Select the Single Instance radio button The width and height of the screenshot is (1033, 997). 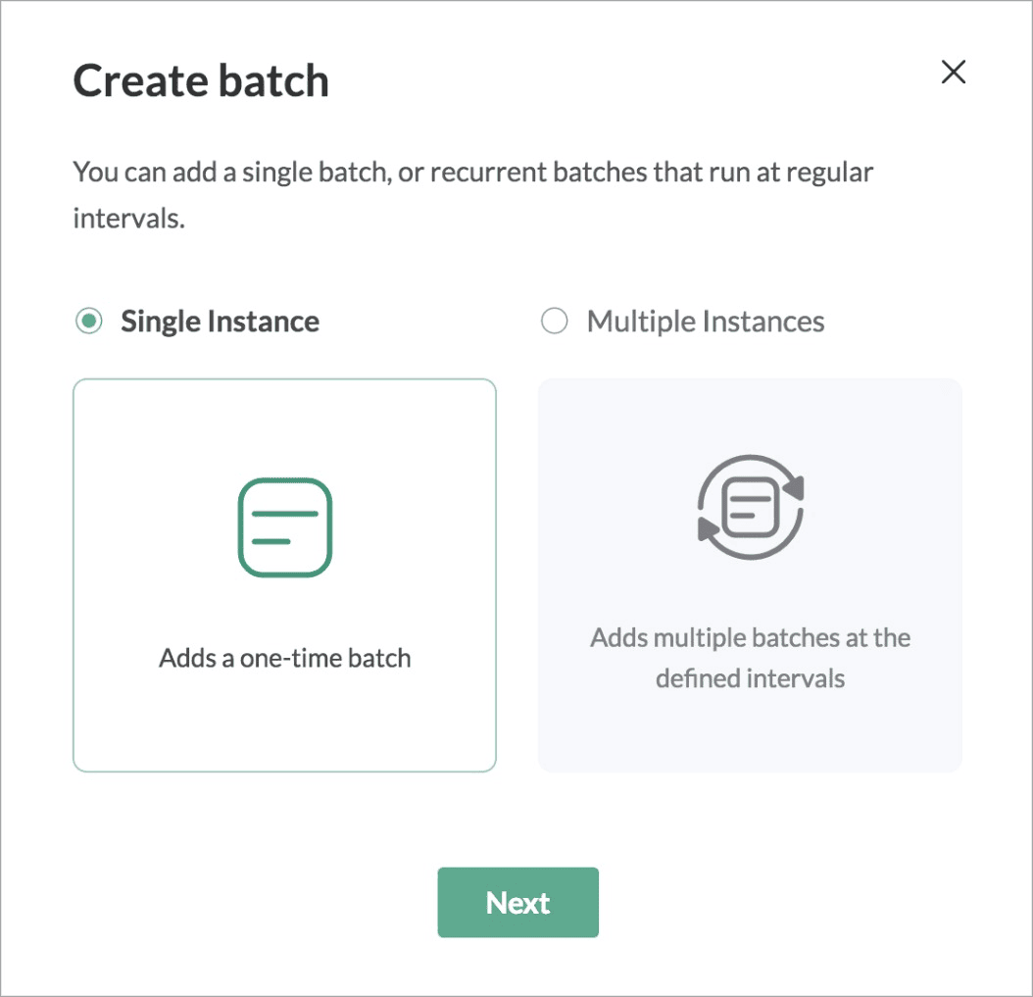(x=89, y=322)
